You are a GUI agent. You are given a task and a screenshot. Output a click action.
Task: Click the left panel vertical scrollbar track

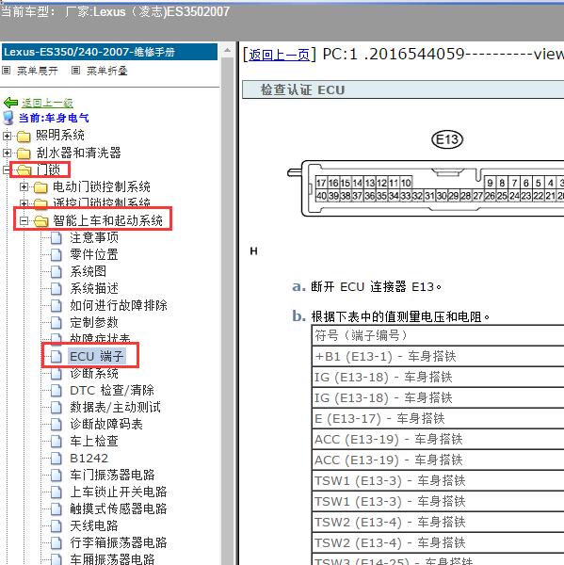(x=228, y=310)
